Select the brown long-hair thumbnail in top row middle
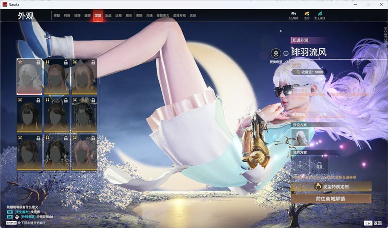Screen dimensions: 388x228 [57, 77]
